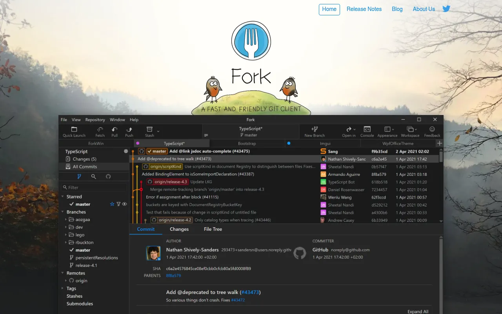The width and height of the screenshot is (502, 314).
Task: Click the origin/release-4.2 branch label
Action: tap(172, 220)
